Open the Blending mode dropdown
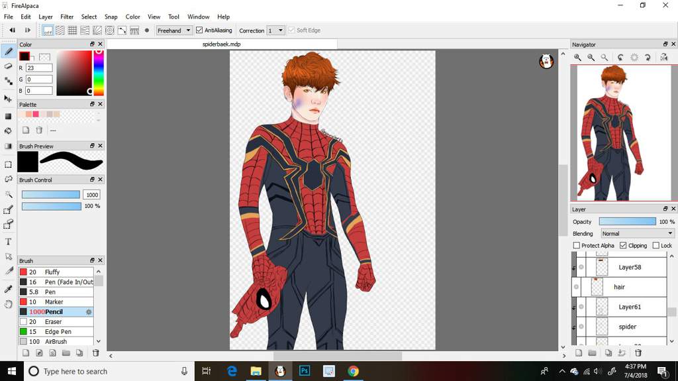This screenshot has height=381, width=678. (x=638, y=233)
